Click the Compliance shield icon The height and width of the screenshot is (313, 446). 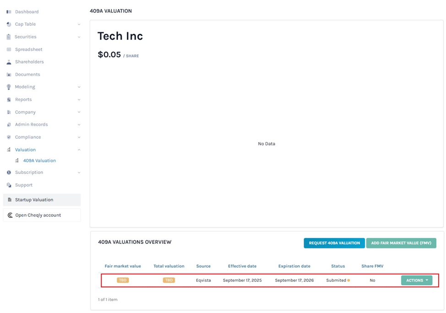point(9,137)
